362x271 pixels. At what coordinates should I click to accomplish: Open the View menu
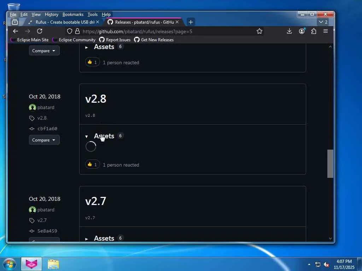coord(36,14)
